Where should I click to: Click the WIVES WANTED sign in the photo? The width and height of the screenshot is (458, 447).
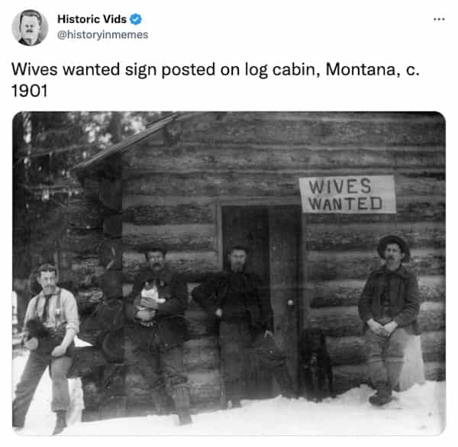click(x=347, y=194)
